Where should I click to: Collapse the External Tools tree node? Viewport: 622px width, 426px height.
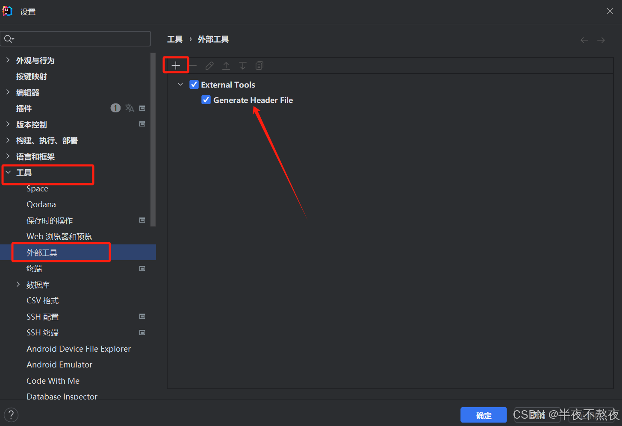(x=180, y=84)
